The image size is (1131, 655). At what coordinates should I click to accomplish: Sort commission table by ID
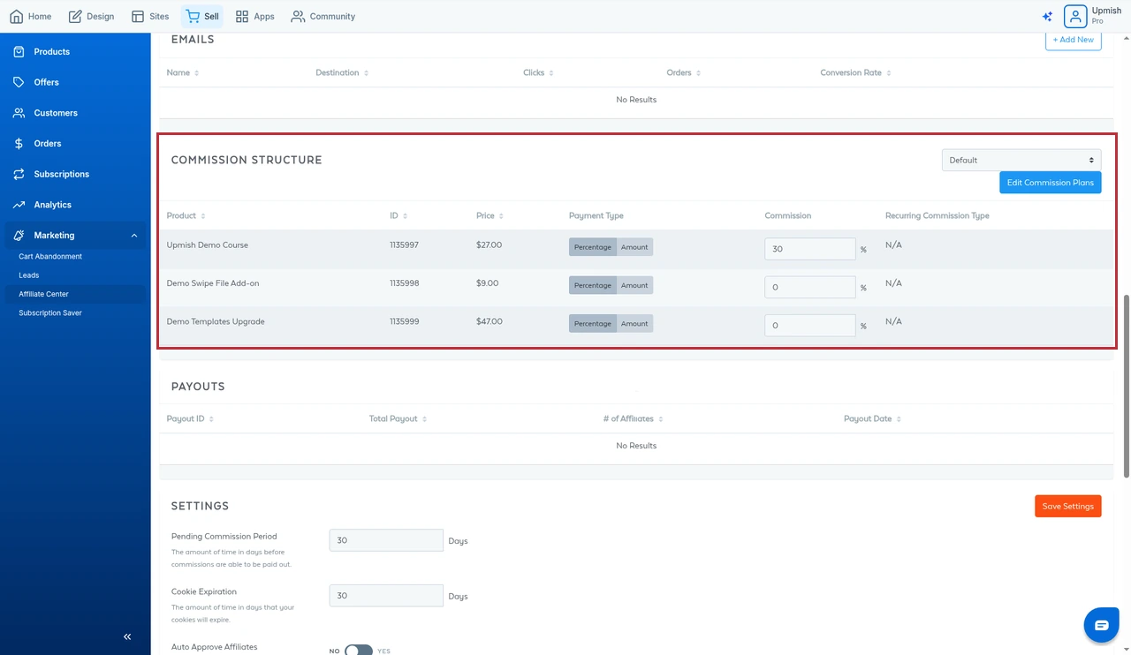click(399, 215)
